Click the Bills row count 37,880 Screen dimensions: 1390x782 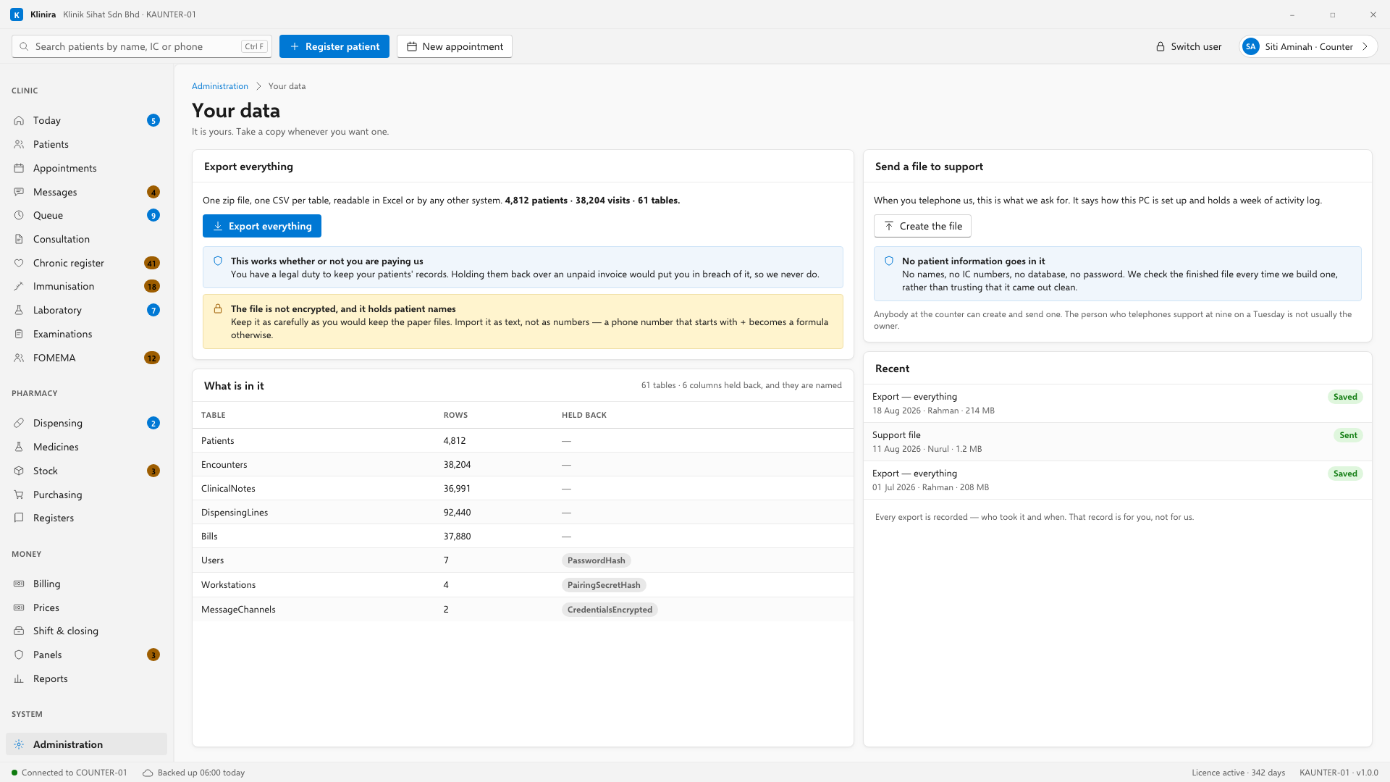point(457,536)
